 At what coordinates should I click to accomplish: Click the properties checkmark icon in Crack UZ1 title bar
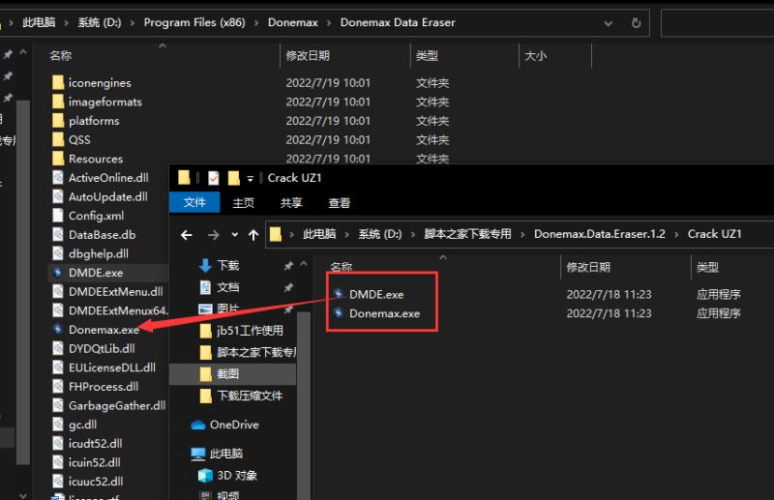[x=213, y=178]
